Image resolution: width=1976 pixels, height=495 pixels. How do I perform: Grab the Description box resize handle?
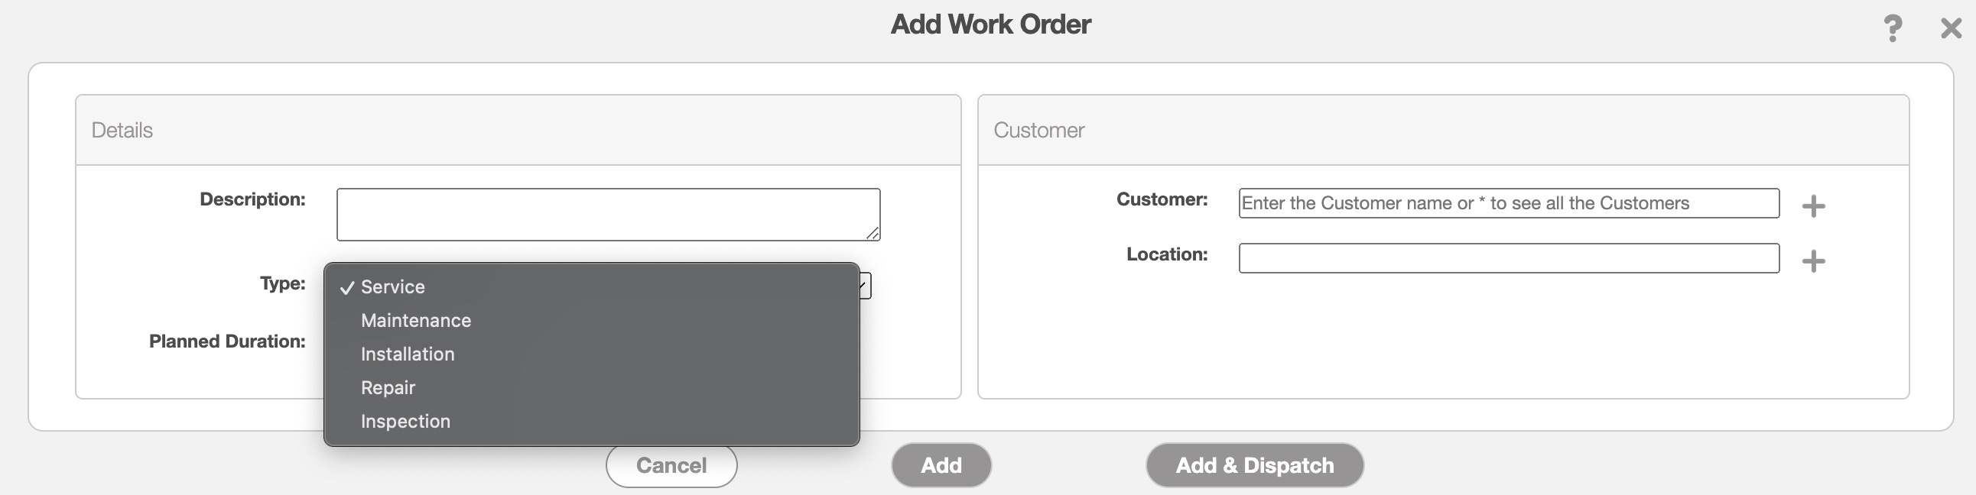(873, 234)
